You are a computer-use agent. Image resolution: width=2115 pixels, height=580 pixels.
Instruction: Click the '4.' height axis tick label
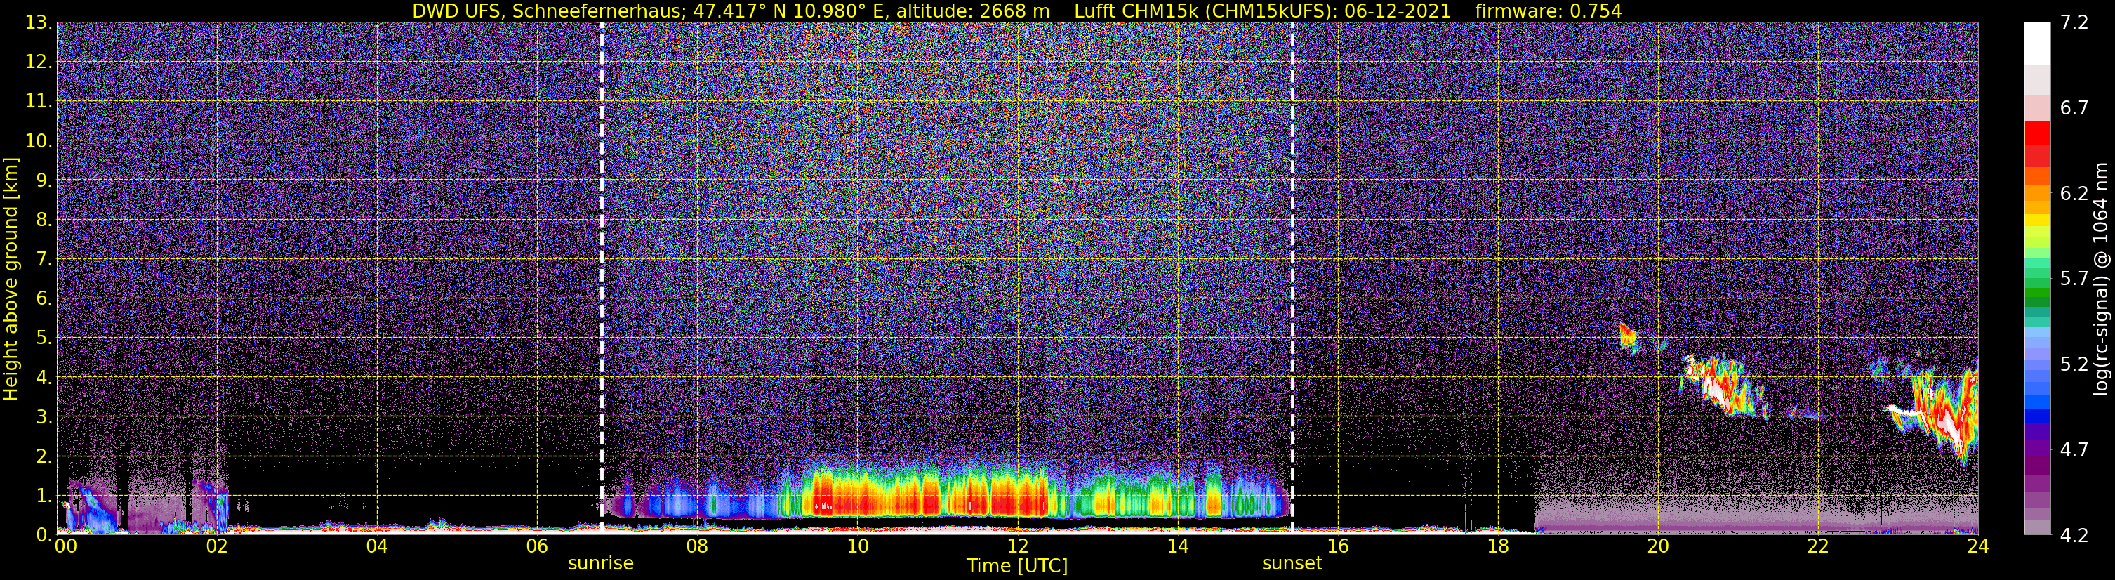[44, 377]
